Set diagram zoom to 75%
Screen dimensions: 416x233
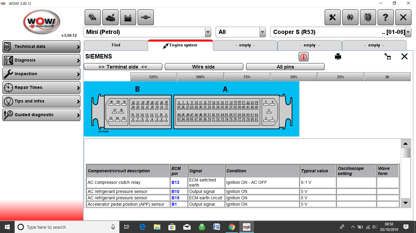coord(247,77)
